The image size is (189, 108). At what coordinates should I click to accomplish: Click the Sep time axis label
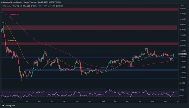[52, 101]
